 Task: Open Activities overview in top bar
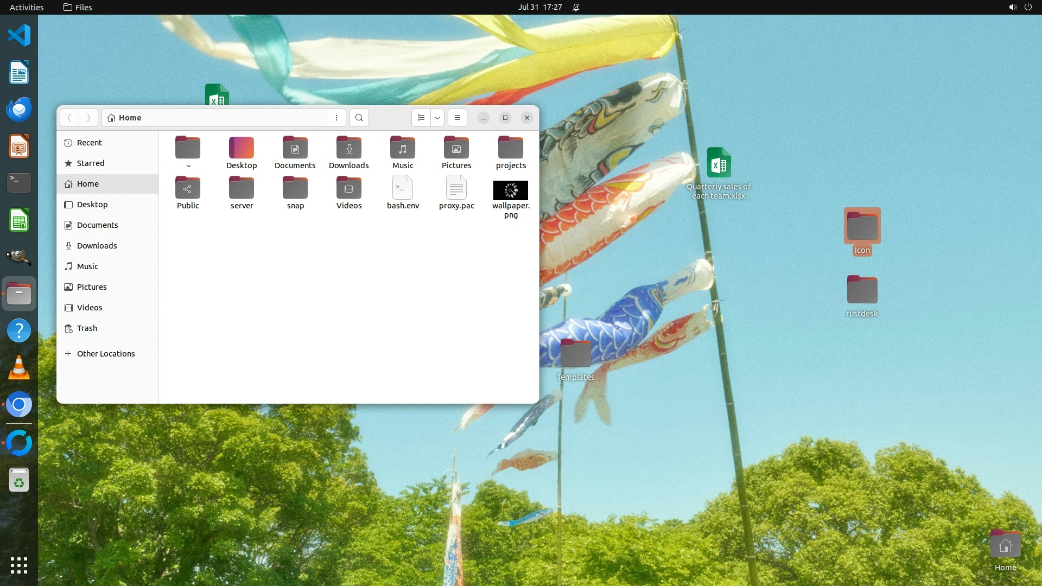pyautogui.click(x=27, y=7)
